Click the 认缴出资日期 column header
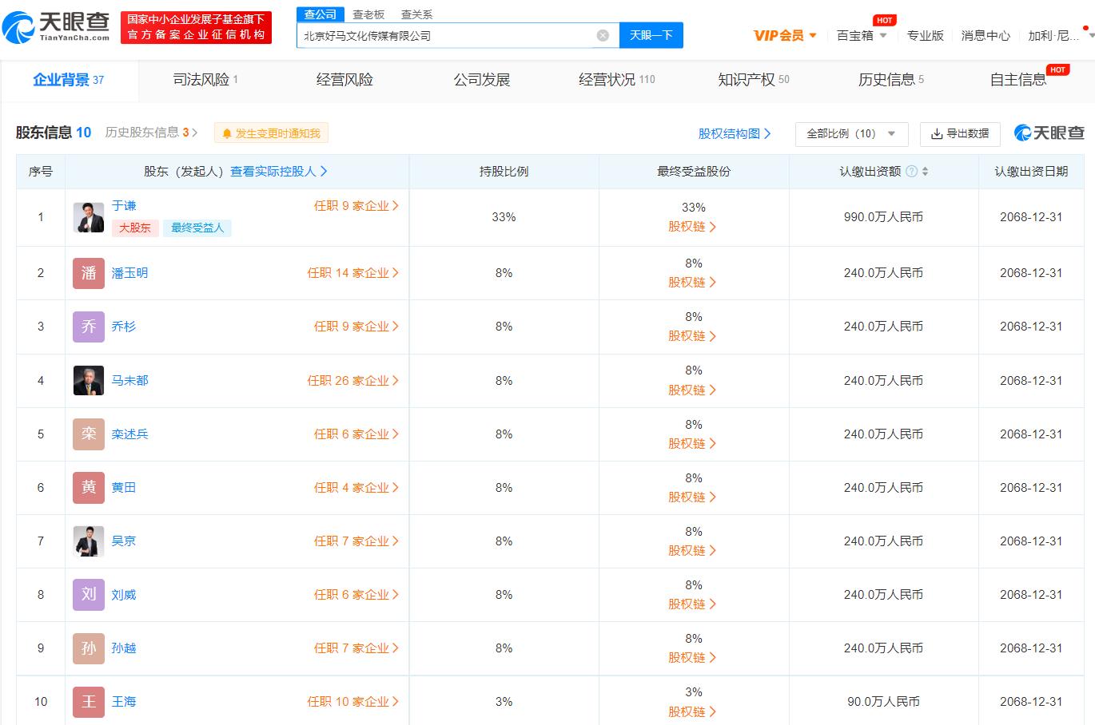Image resolution: width=1095 pixels, height=725 pixels. 1031,171
